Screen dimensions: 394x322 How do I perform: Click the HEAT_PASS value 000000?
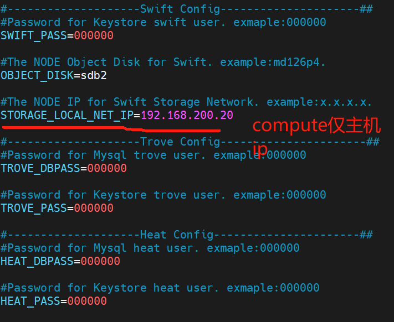click(x=87, y=301)
